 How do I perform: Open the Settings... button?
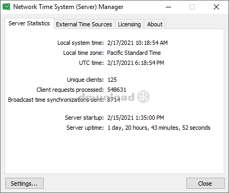(24, 184)
